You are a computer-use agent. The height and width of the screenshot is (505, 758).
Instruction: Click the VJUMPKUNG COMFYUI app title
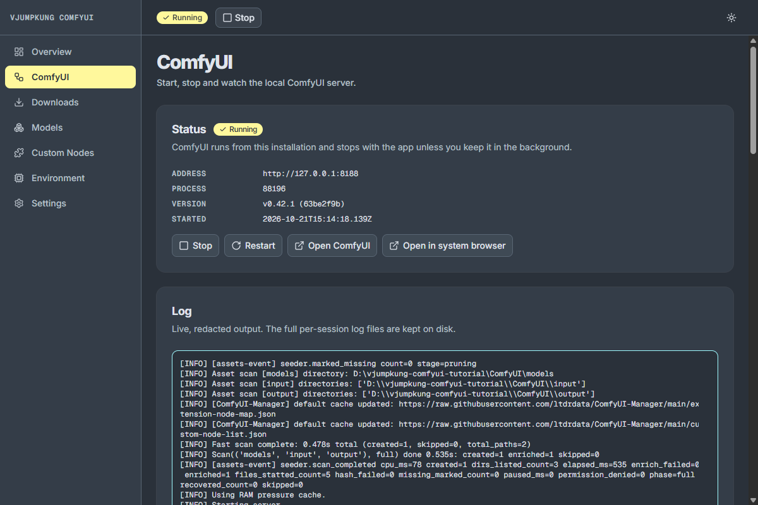pyautogui.click(x=52, y=18)
